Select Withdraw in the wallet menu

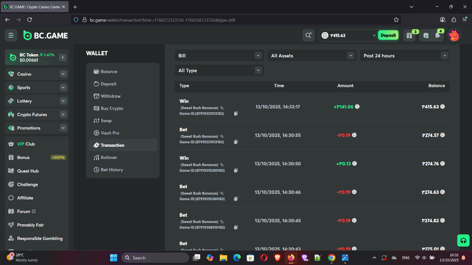[x=111, y=96]
